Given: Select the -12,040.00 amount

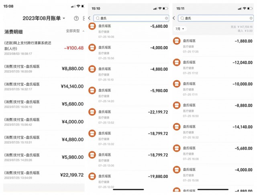Looking at the screenshot, I should [x=243, y=62].
